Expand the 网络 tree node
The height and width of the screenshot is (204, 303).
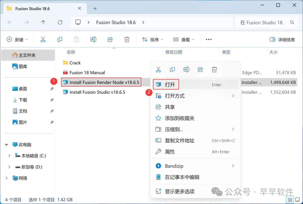pyautogui.click(x=6, y=178)
